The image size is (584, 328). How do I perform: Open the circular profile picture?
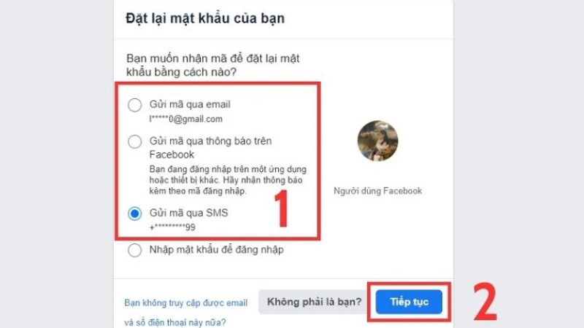tap(377, 141)
